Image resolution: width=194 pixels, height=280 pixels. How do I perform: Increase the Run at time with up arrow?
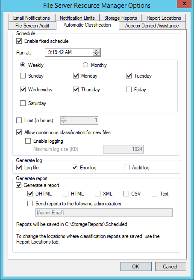coord(96,51)
